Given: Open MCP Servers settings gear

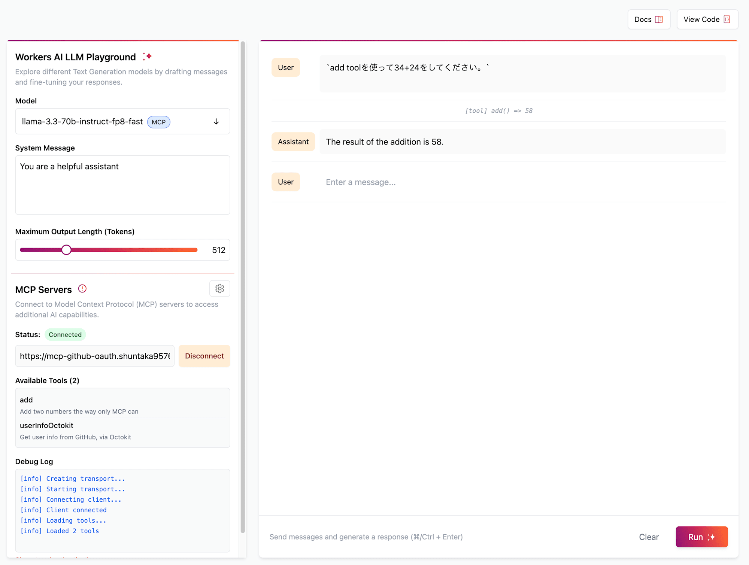Looking at the screenshot, I should pos(220,289).
